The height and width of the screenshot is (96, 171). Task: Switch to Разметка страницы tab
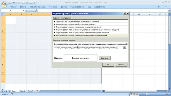pyautogui.click(x=38, y=7)
